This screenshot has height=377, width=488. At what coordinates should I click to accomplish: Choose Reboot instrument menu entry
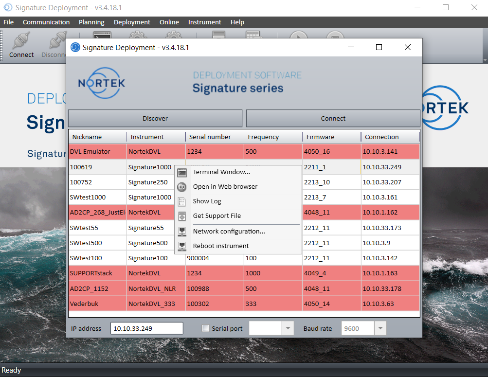tap(238, 246)
